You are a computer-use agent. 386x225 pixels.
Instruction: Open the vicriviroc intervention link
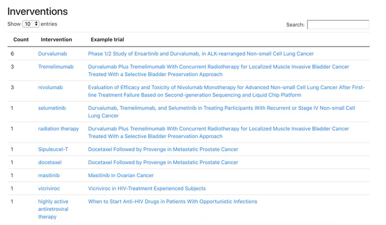[x=49, y=189]
